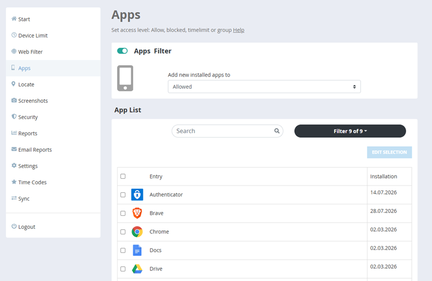Click the Logout power icon
This screenshot has width=432, height=281.
(13, 226)
